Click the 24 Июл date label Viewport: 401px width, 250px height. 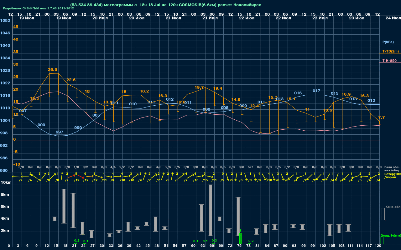[x=393, y=18]
